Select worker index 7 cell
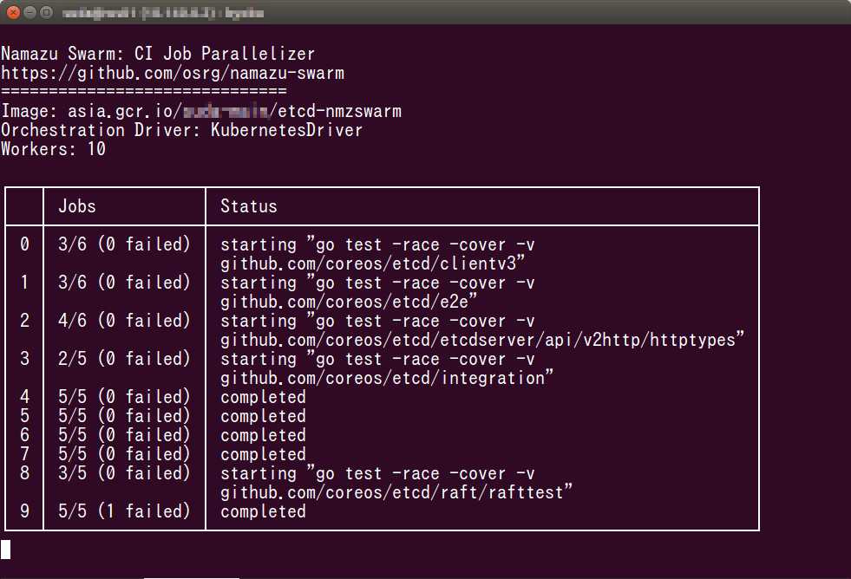This screenshot has width=851, height=579. tap(24, 454)
